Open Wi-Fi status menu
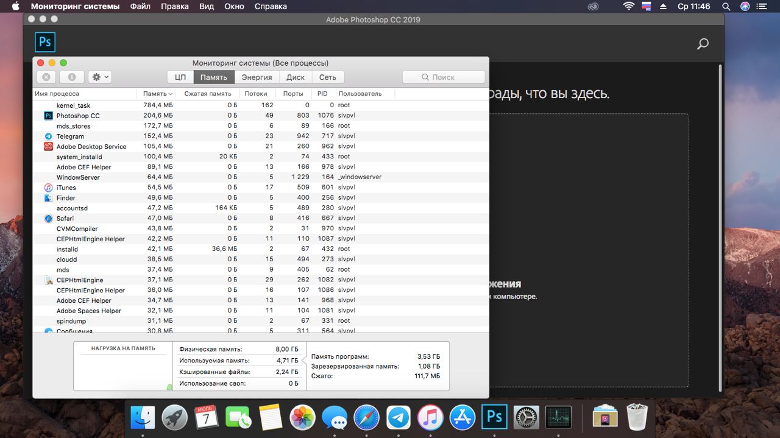The image size is (780, 438). tap(629, 7)
